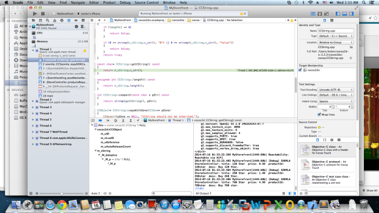Open the Project navigator folder icon
Screen dimensions: 379x213
tap(34, 20)
